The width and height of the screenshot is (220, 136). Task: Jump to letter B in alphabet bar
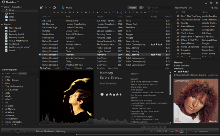point(62,12)
